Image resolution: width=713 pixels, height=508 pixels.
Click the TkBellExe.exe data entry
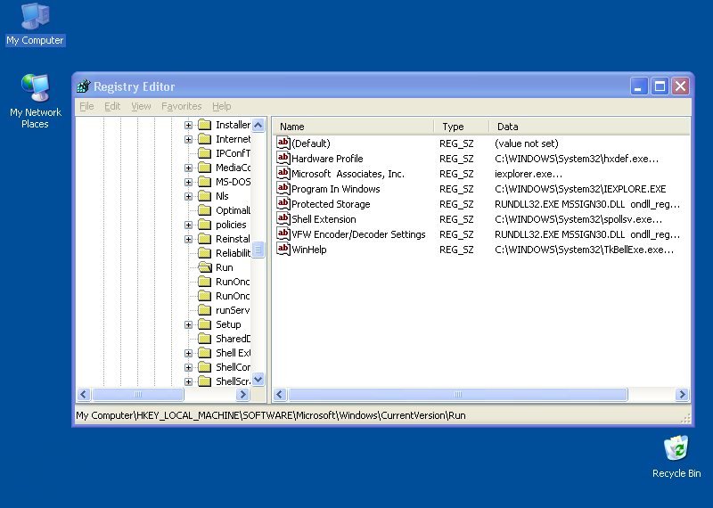[585, 250]
